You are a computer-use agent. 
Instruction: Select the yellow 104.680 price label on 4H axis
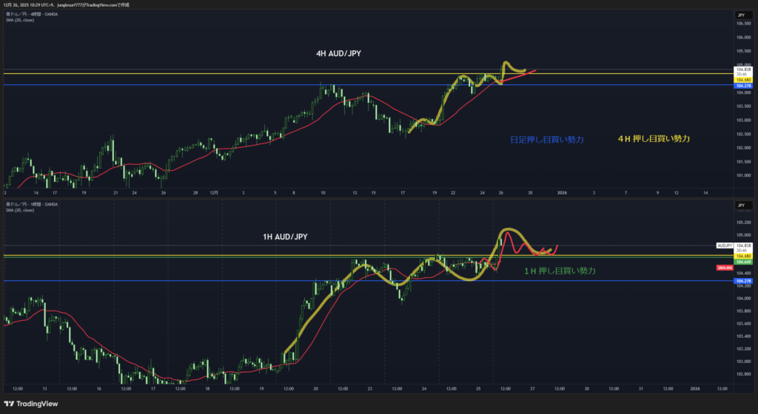(x=743, y=79)
